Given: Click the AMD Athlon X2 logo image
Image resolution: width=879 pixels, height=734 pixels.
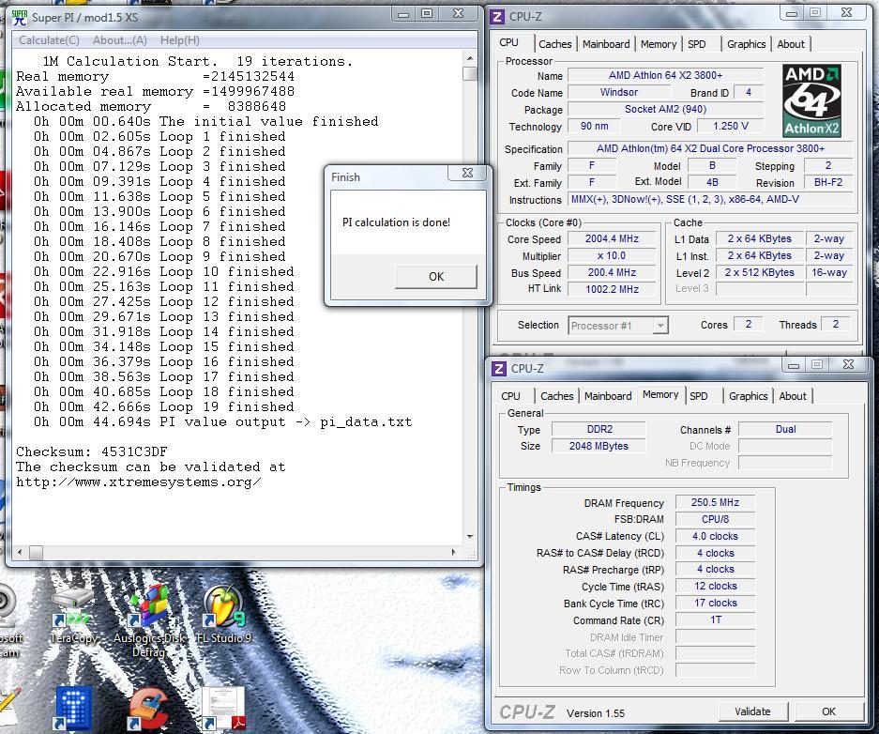Looking at the screenshot, I should 811,101.
